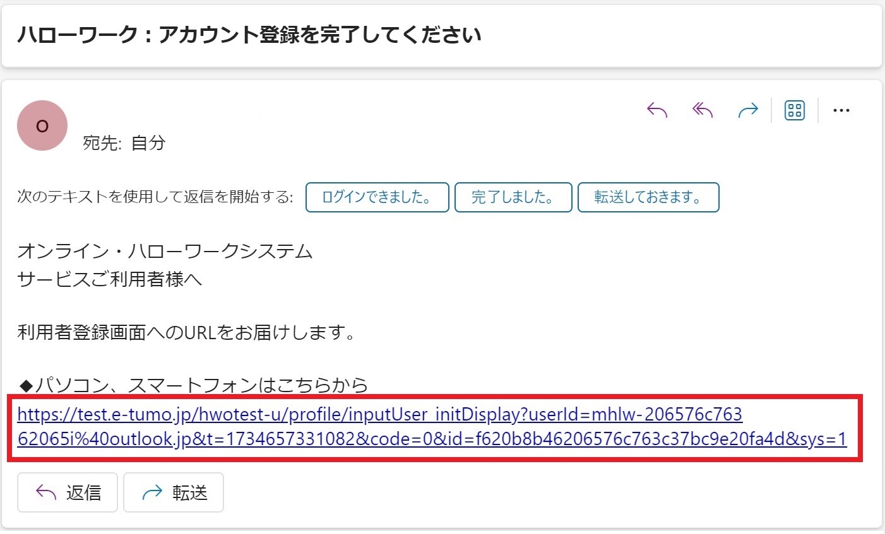Click the 転送 button at the bottom

click(x=174, y=492)
